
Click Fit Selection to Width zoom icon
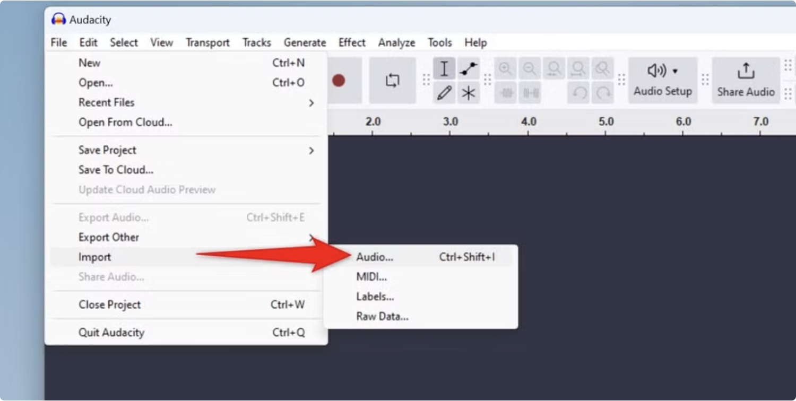coord(554,69)
